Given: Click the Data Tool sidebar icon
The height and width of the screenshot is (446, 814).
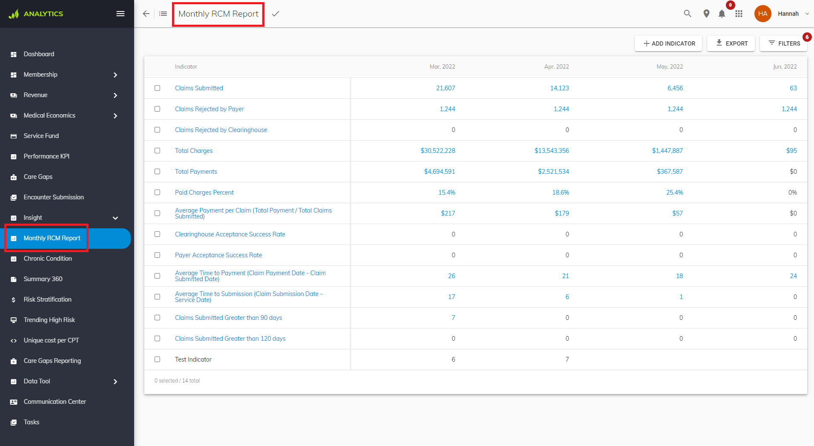Looking at the screenshot, I should click(14, 381).
